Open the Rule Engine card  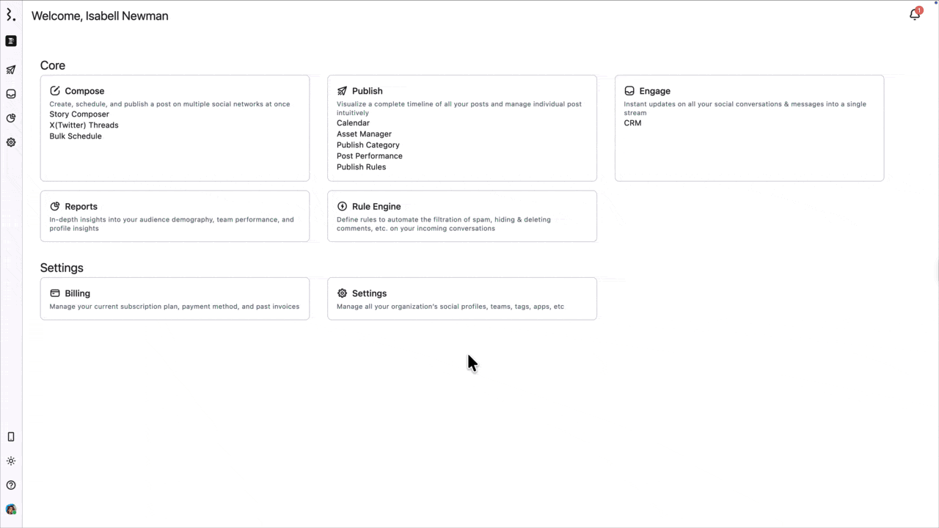coord(461,216)
